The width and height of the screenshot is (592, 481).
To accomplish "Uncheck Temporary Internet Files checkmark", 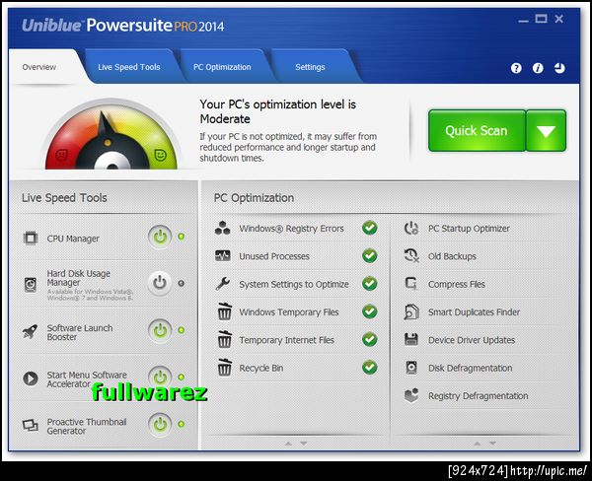I will click(x=370, y=339).
